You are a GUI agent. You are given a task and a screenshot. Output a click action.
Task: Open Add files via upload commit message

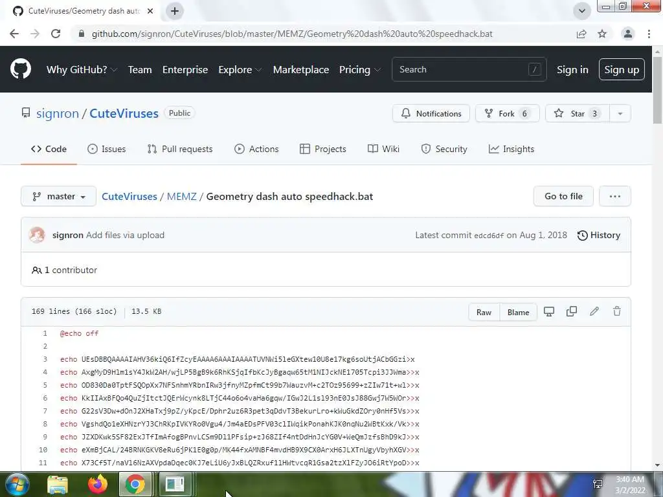click(x=125, y=236)
